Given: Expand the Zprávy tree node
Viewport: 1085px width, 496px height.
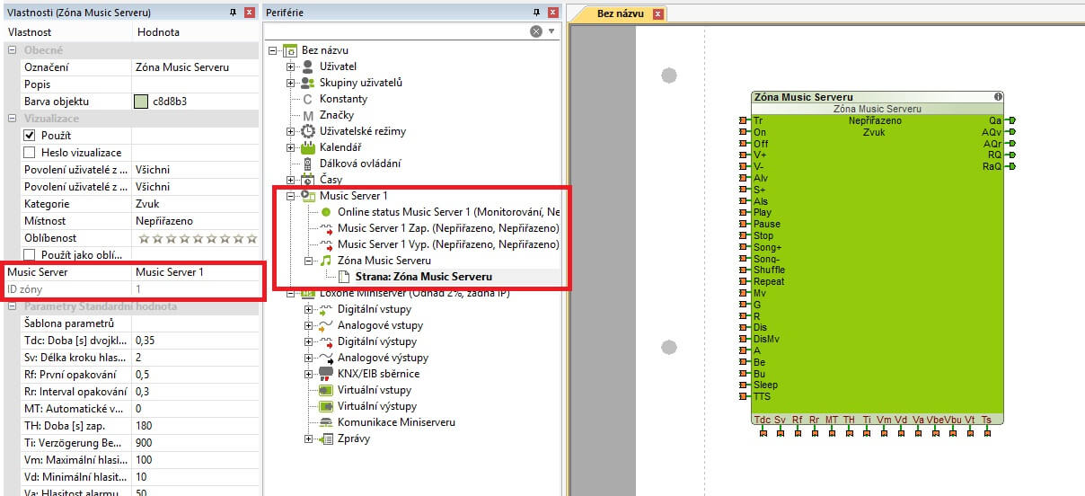Looking at the screenshot, I should coord(308,438).
